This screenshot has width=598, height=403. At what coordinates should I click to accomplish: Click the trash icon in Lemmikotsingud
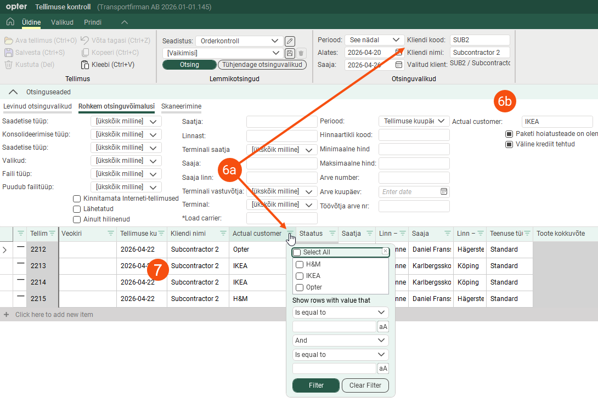[x=301, y=53]
